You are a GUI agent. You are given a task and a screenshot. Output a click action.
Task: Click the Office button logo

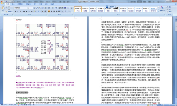[x=2, y=2]
